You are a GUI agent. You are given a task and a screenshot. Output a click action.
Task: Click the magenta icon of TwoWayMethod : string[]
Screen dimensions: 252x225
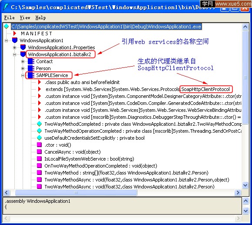(x=40, y=173)
